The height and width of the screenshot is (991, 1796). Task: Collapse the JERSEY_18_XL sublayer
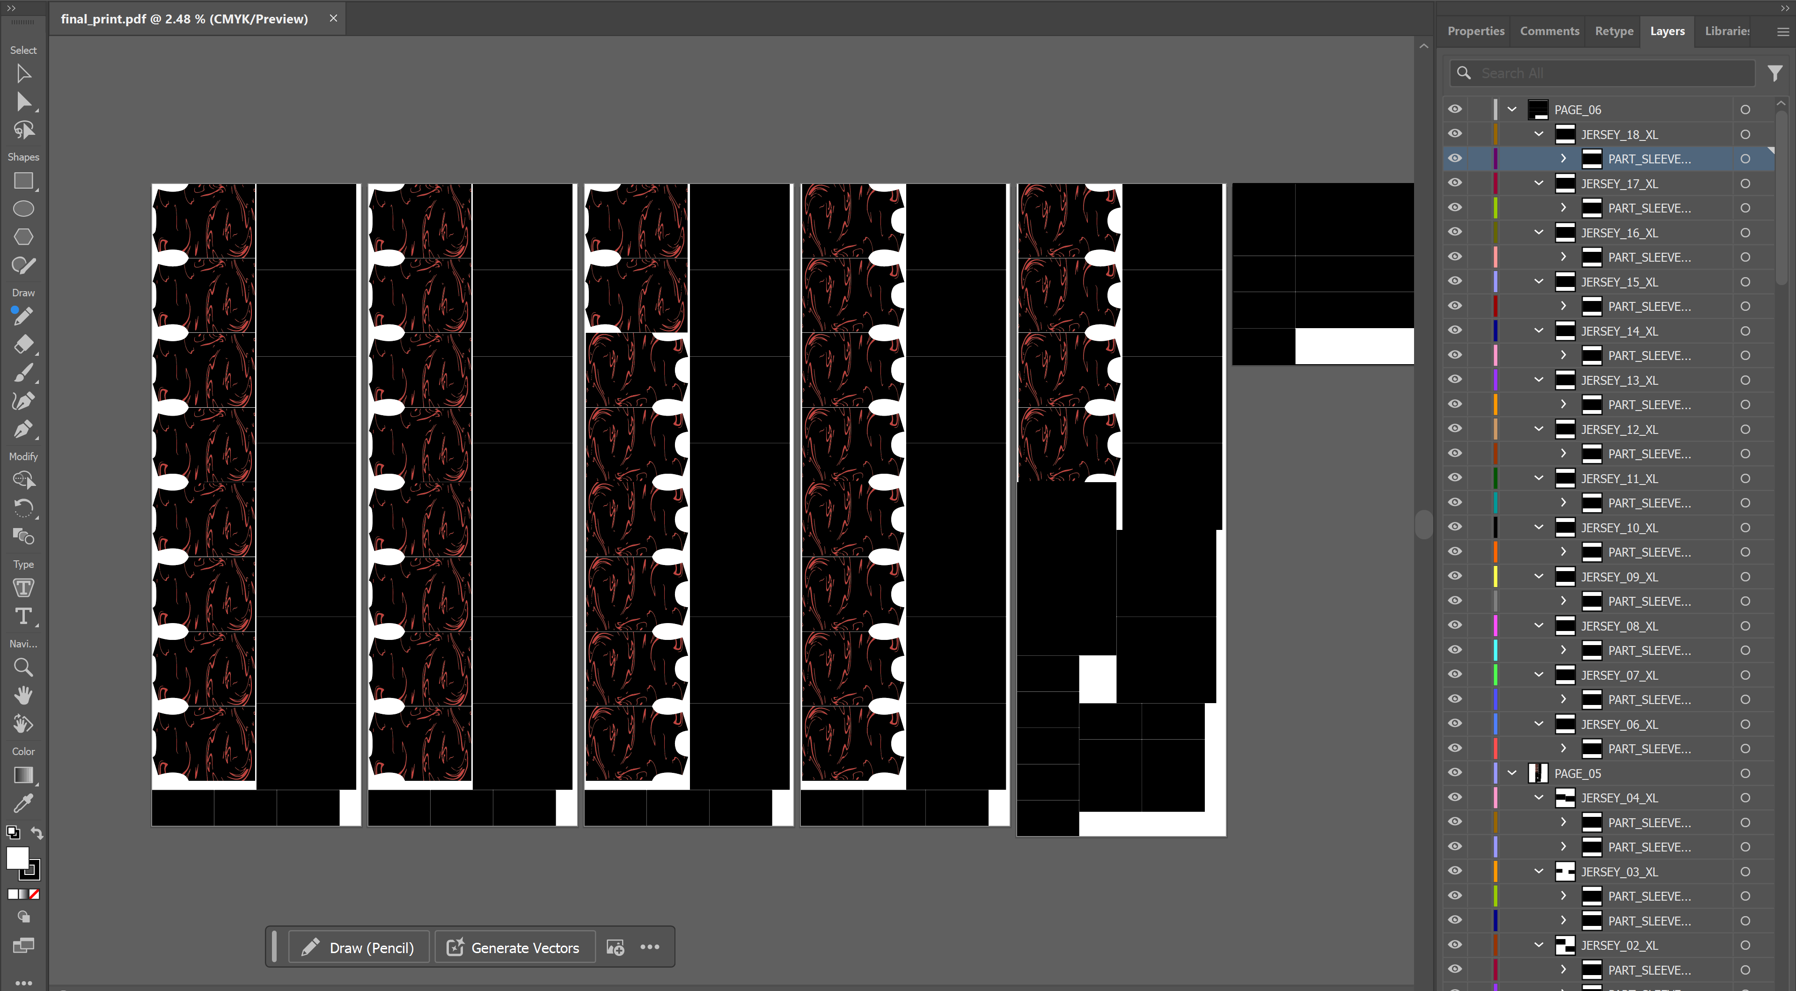pos(1539,134)
